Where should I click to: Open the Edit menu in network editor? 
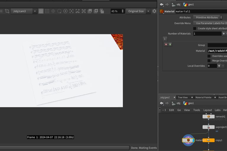[171, 110]
